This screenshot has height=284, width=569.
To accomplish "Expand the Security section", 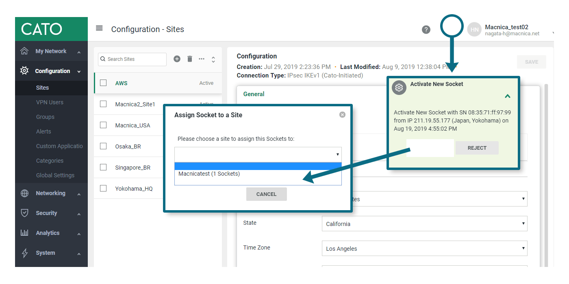I will [x=79, y=214].
